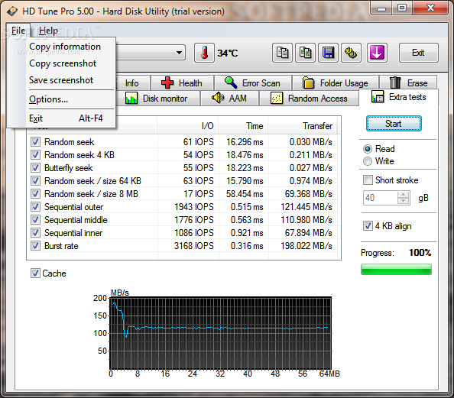Toggle the Cache checkbox
Image resolution: width=454 pixels, height=398 pixels.
click(x=35, y=273)
